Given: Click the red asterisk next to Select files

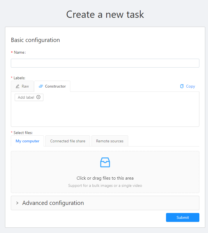Looking at the screenshot, I should (x=11, y=133).
